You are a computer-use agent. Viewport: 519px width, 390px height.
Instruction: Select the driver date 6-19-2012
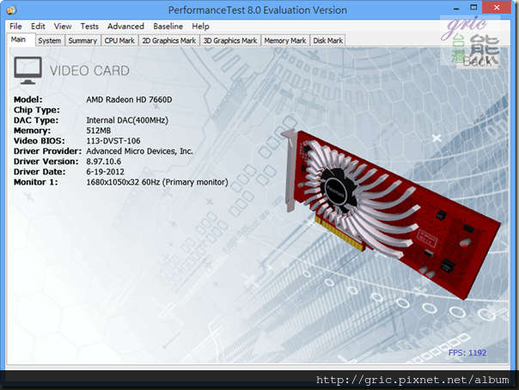coord(105,172)
